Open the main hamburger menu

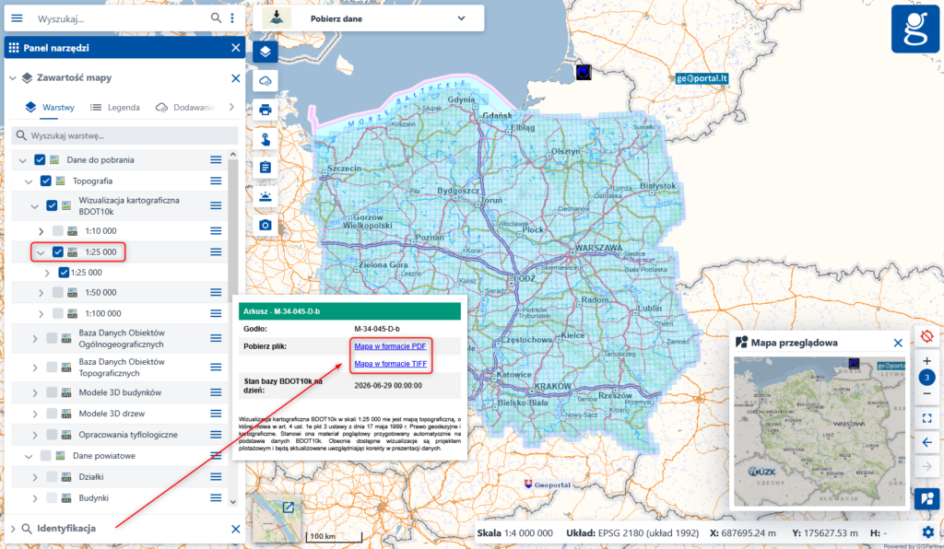(x=17, y=18)
